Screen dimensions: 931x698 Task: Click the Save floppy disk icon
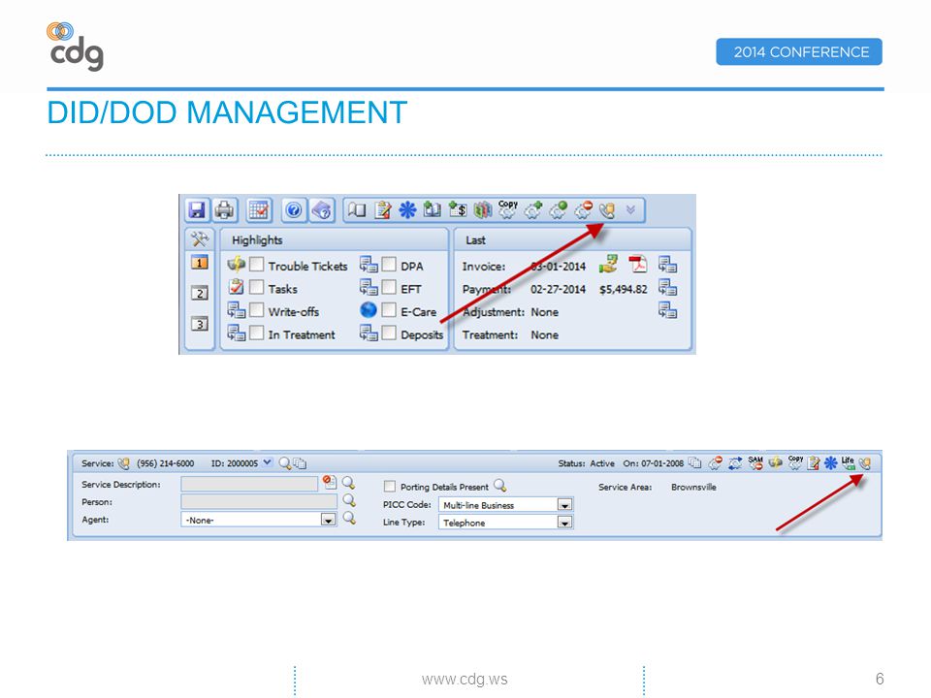[x=197, y=209]
